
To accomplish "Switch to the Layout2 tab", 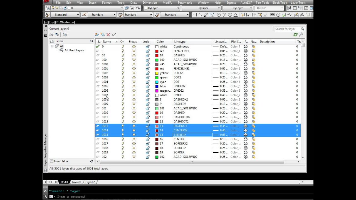I will (x=90, y=182).
